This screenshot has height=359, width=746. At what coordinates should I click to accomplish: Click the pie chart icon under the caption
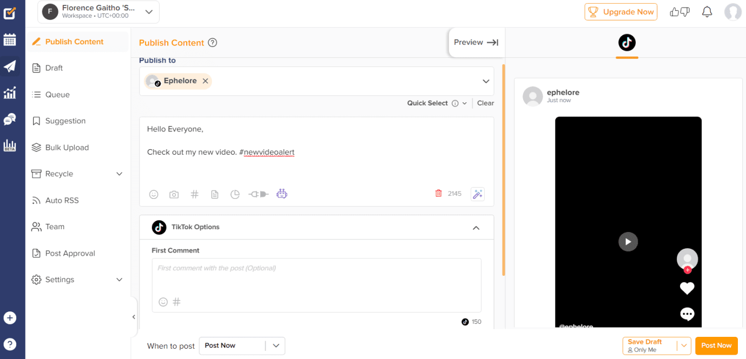[x=235, y=194]
